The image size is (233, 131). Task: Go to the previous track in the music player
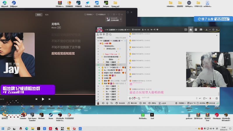pos(36,99)
